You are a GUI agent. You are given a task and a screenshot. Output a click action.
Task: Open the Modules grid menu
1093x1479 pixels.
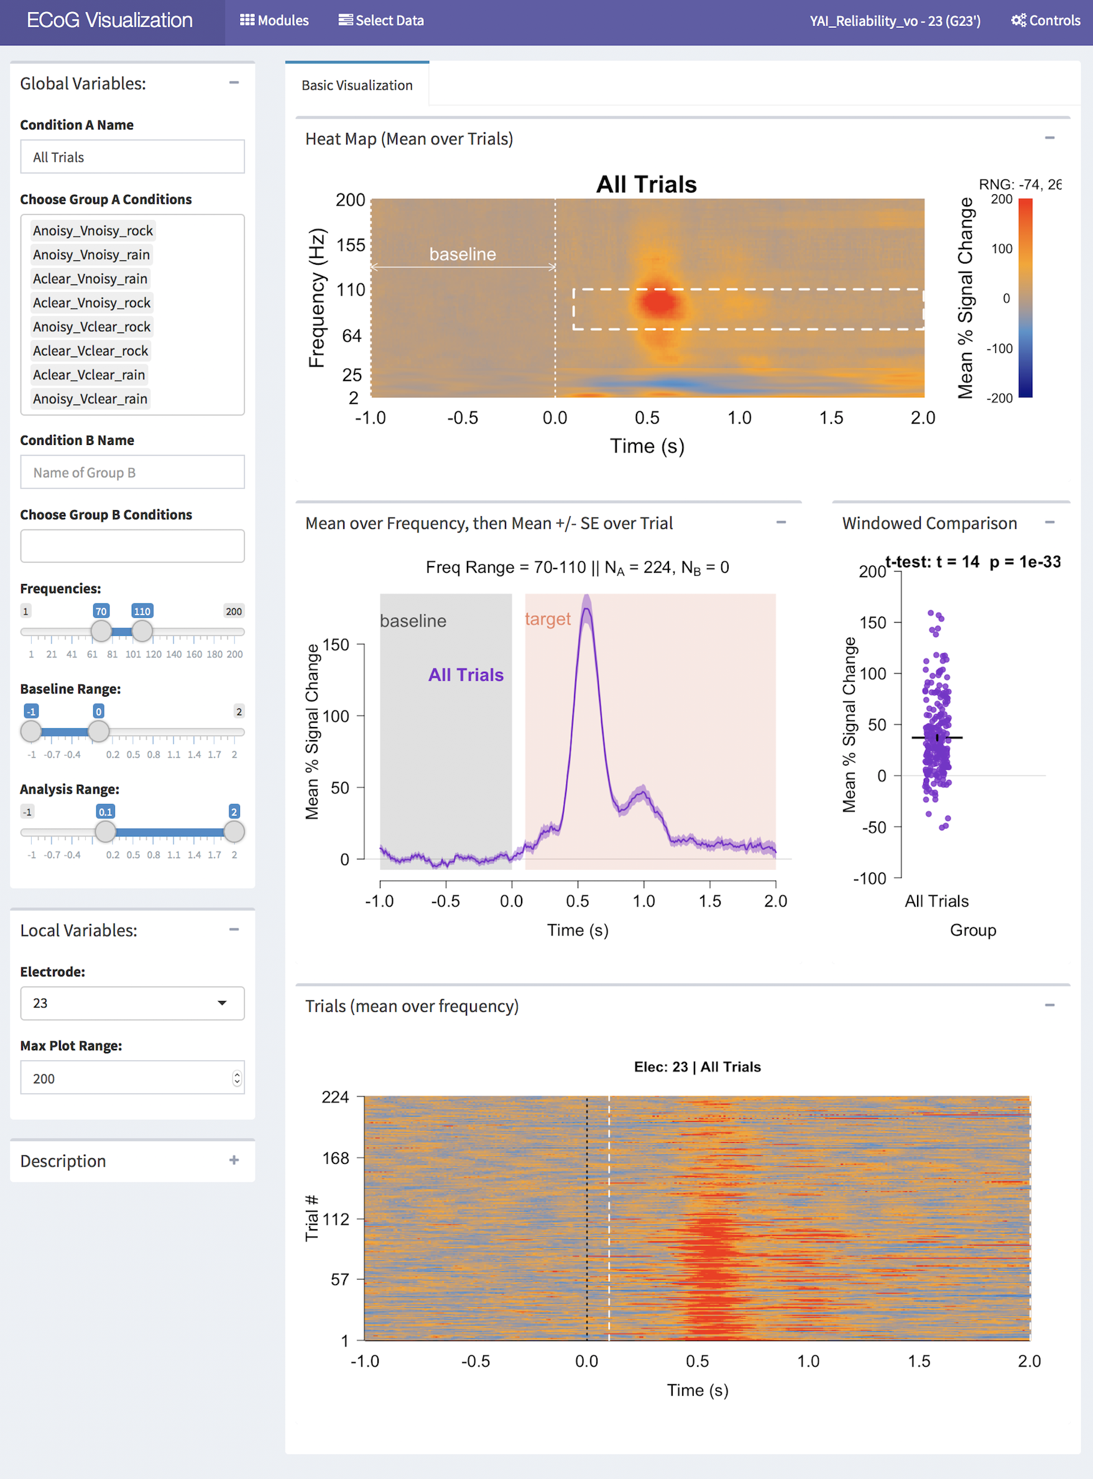pyautogui.click(x=274, y=21)
